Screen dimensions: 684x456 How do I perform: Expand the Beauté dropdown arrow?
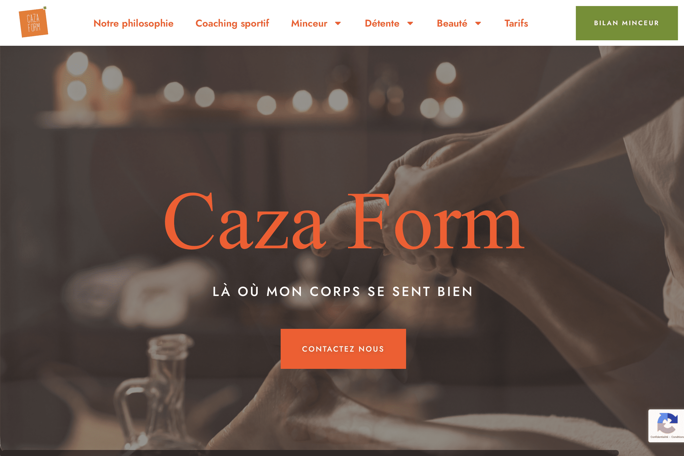(x=478, y=23)
